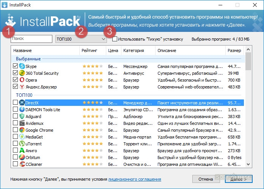The height and width of the screenshot is (189, 264).
Task: Click the Adguard shield icon
Action: click(22, 116)
